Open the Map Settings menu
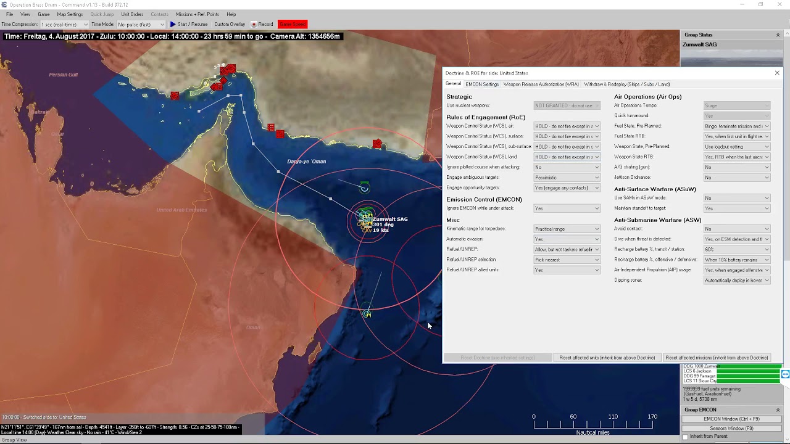 pos(70,14)
